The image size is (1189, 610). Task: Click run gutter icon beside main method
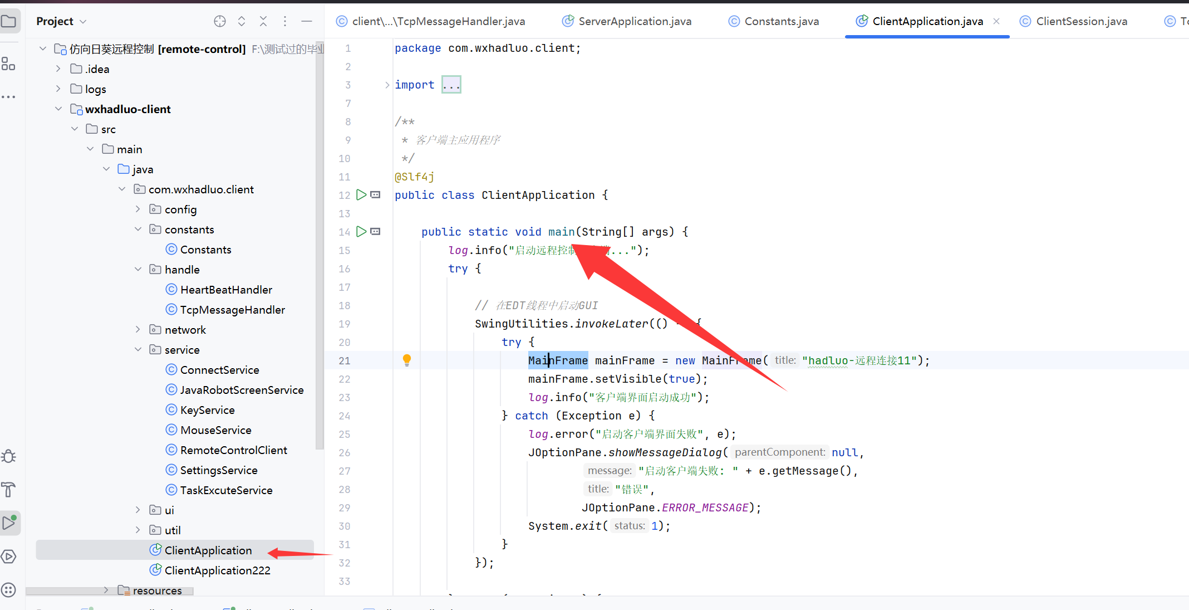click(361, 231)
